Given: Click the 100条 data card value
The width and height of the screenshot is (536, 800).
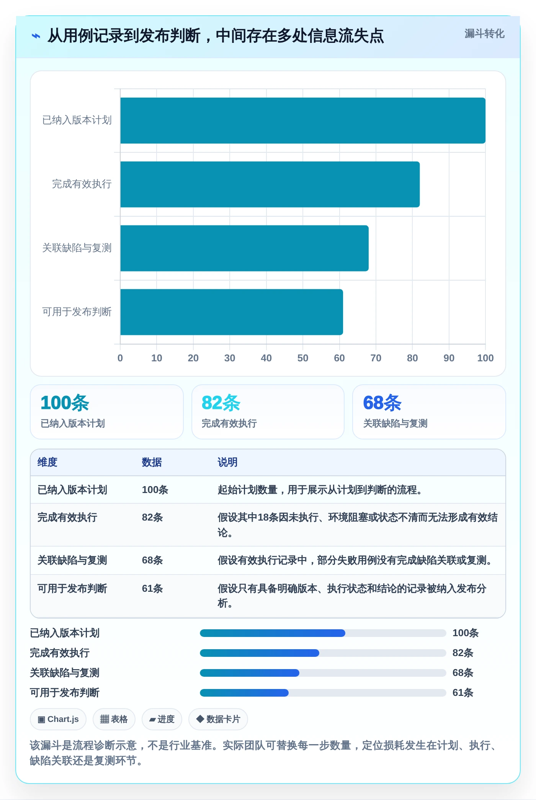Looking at the screenshot, I should tap(65, 403).
